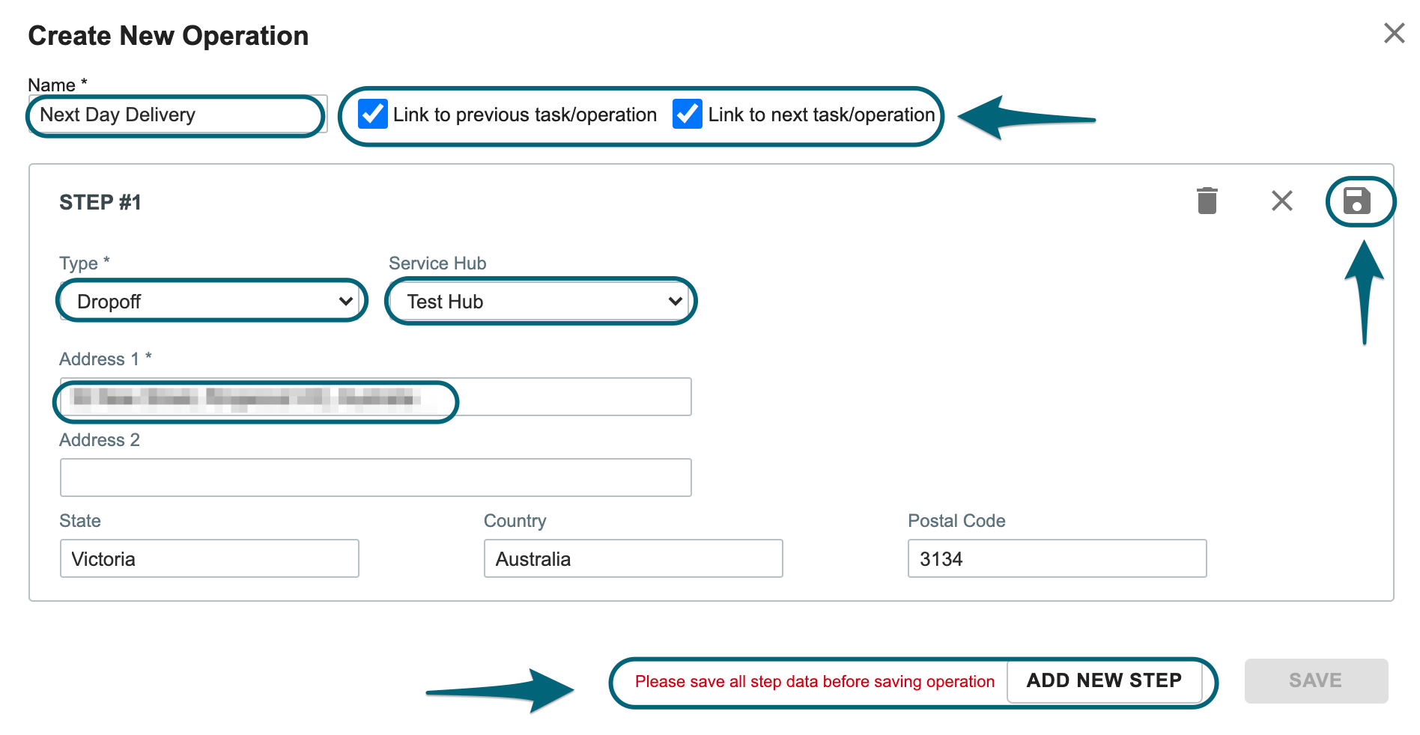1420x735 pixels.
Task: Save Step #1 using the floppy disk icon
Action: pyautogui.click(x=1356, y=201)
